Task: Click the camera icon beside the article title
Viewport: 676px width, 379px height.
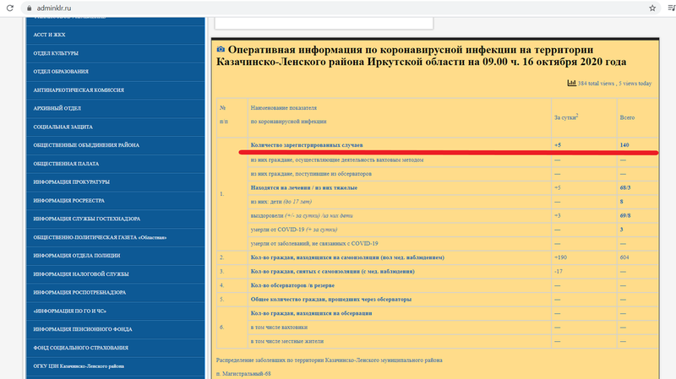Action: point(221,50)
